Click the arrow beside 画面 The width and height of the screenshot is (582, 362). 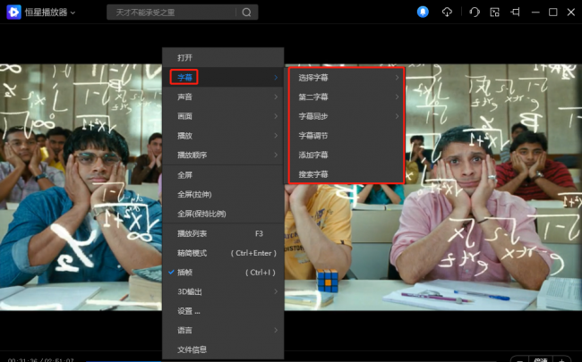[276, 116]
